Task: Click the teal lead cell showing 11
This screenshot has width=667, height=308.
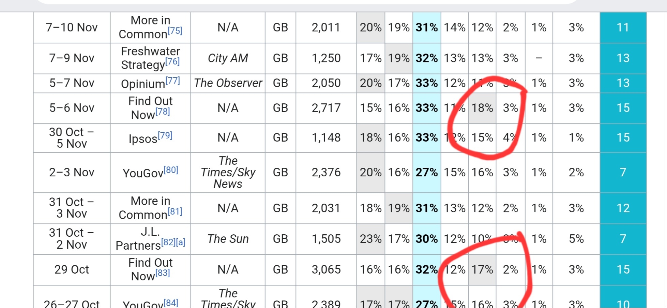Action: pyautogui.click(x=623, y=28)
